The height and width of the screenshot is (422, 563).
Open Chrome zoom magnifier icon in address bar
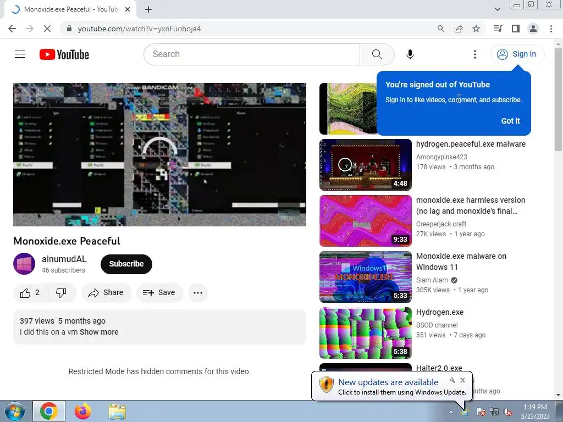coord(441,29)
